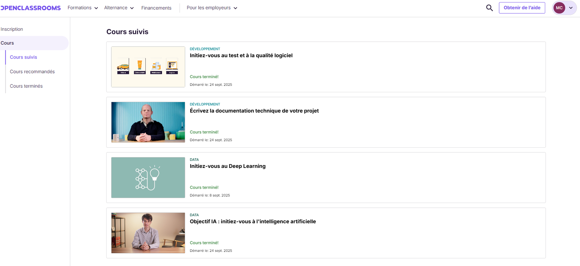Open Cours terminés in the sidebar
580x266 pixels.
[x=26, y=86]
